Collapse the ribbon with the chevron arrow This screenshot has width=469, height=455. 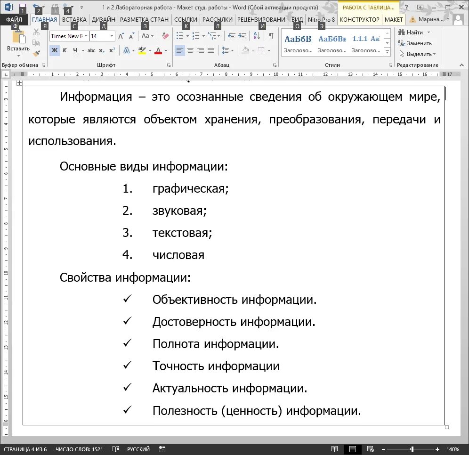point(461,65)
